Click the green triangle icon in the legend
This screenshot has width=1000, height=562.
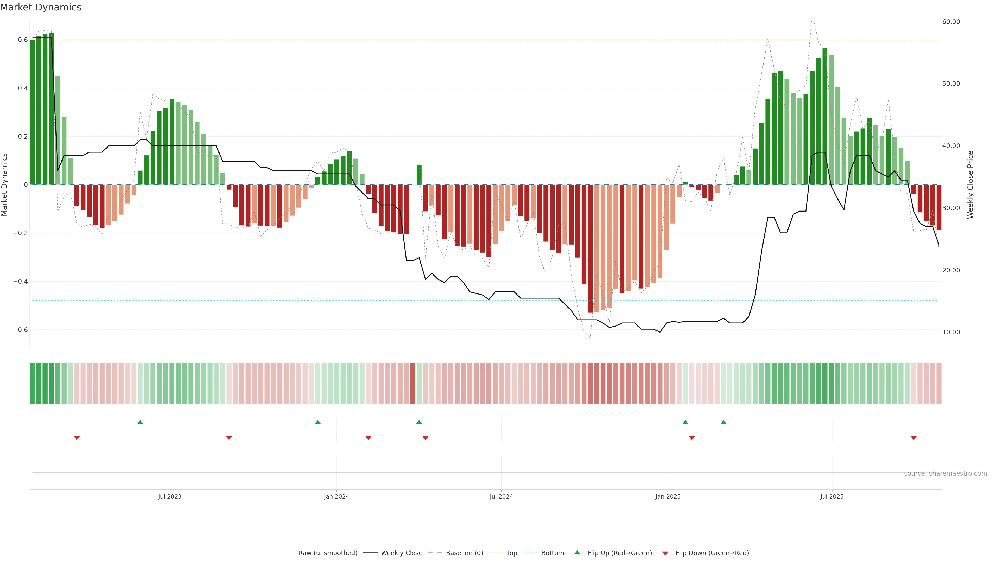(577, 552)
